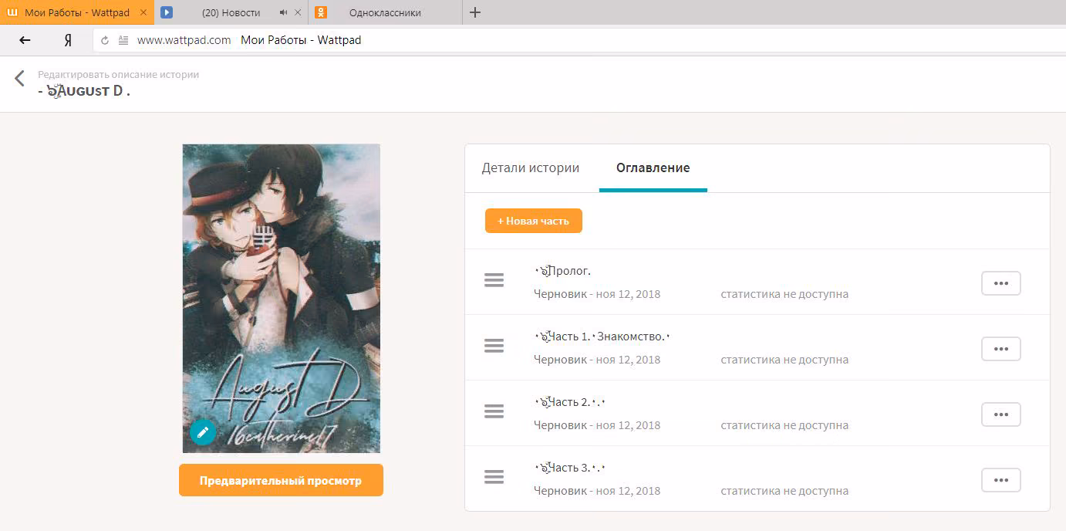Switch to the (20) Новости tab
Screen dimensions: 1066x531
[231, 12]
